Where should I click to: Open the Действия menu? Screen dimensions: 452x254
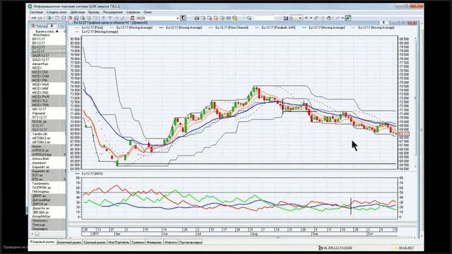78,12
